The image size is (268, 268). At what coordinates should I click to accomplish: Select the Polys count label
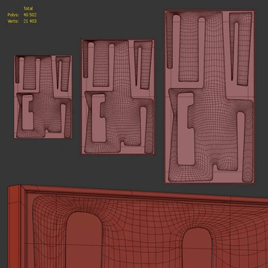tap(13, 15)
